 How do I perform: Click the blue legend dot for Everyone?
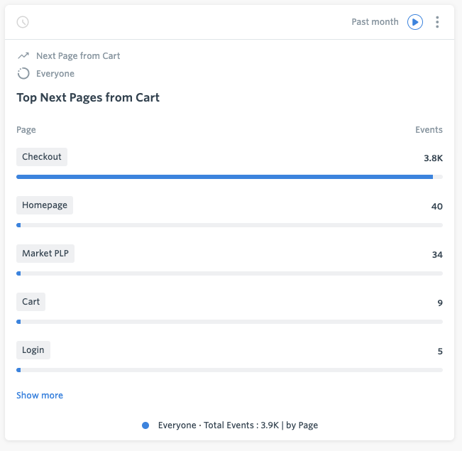tap(145, 425)
